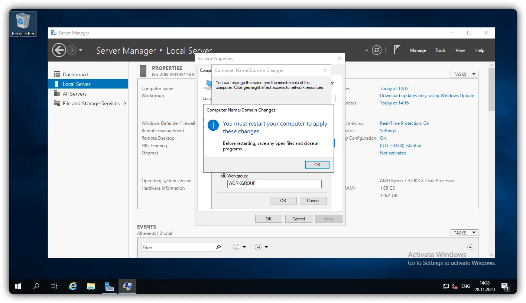
Task: Click the refresh icon in Server Manager header
Action: pos(377,50)
